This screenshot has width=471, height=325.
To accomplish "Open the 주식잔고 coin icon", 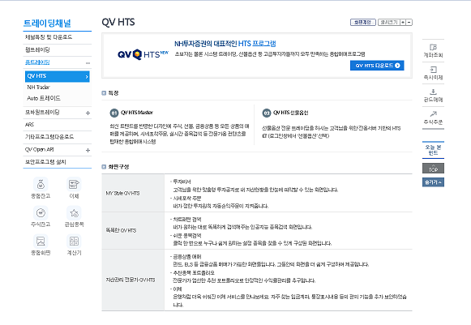I will click(x=41, y=212).
